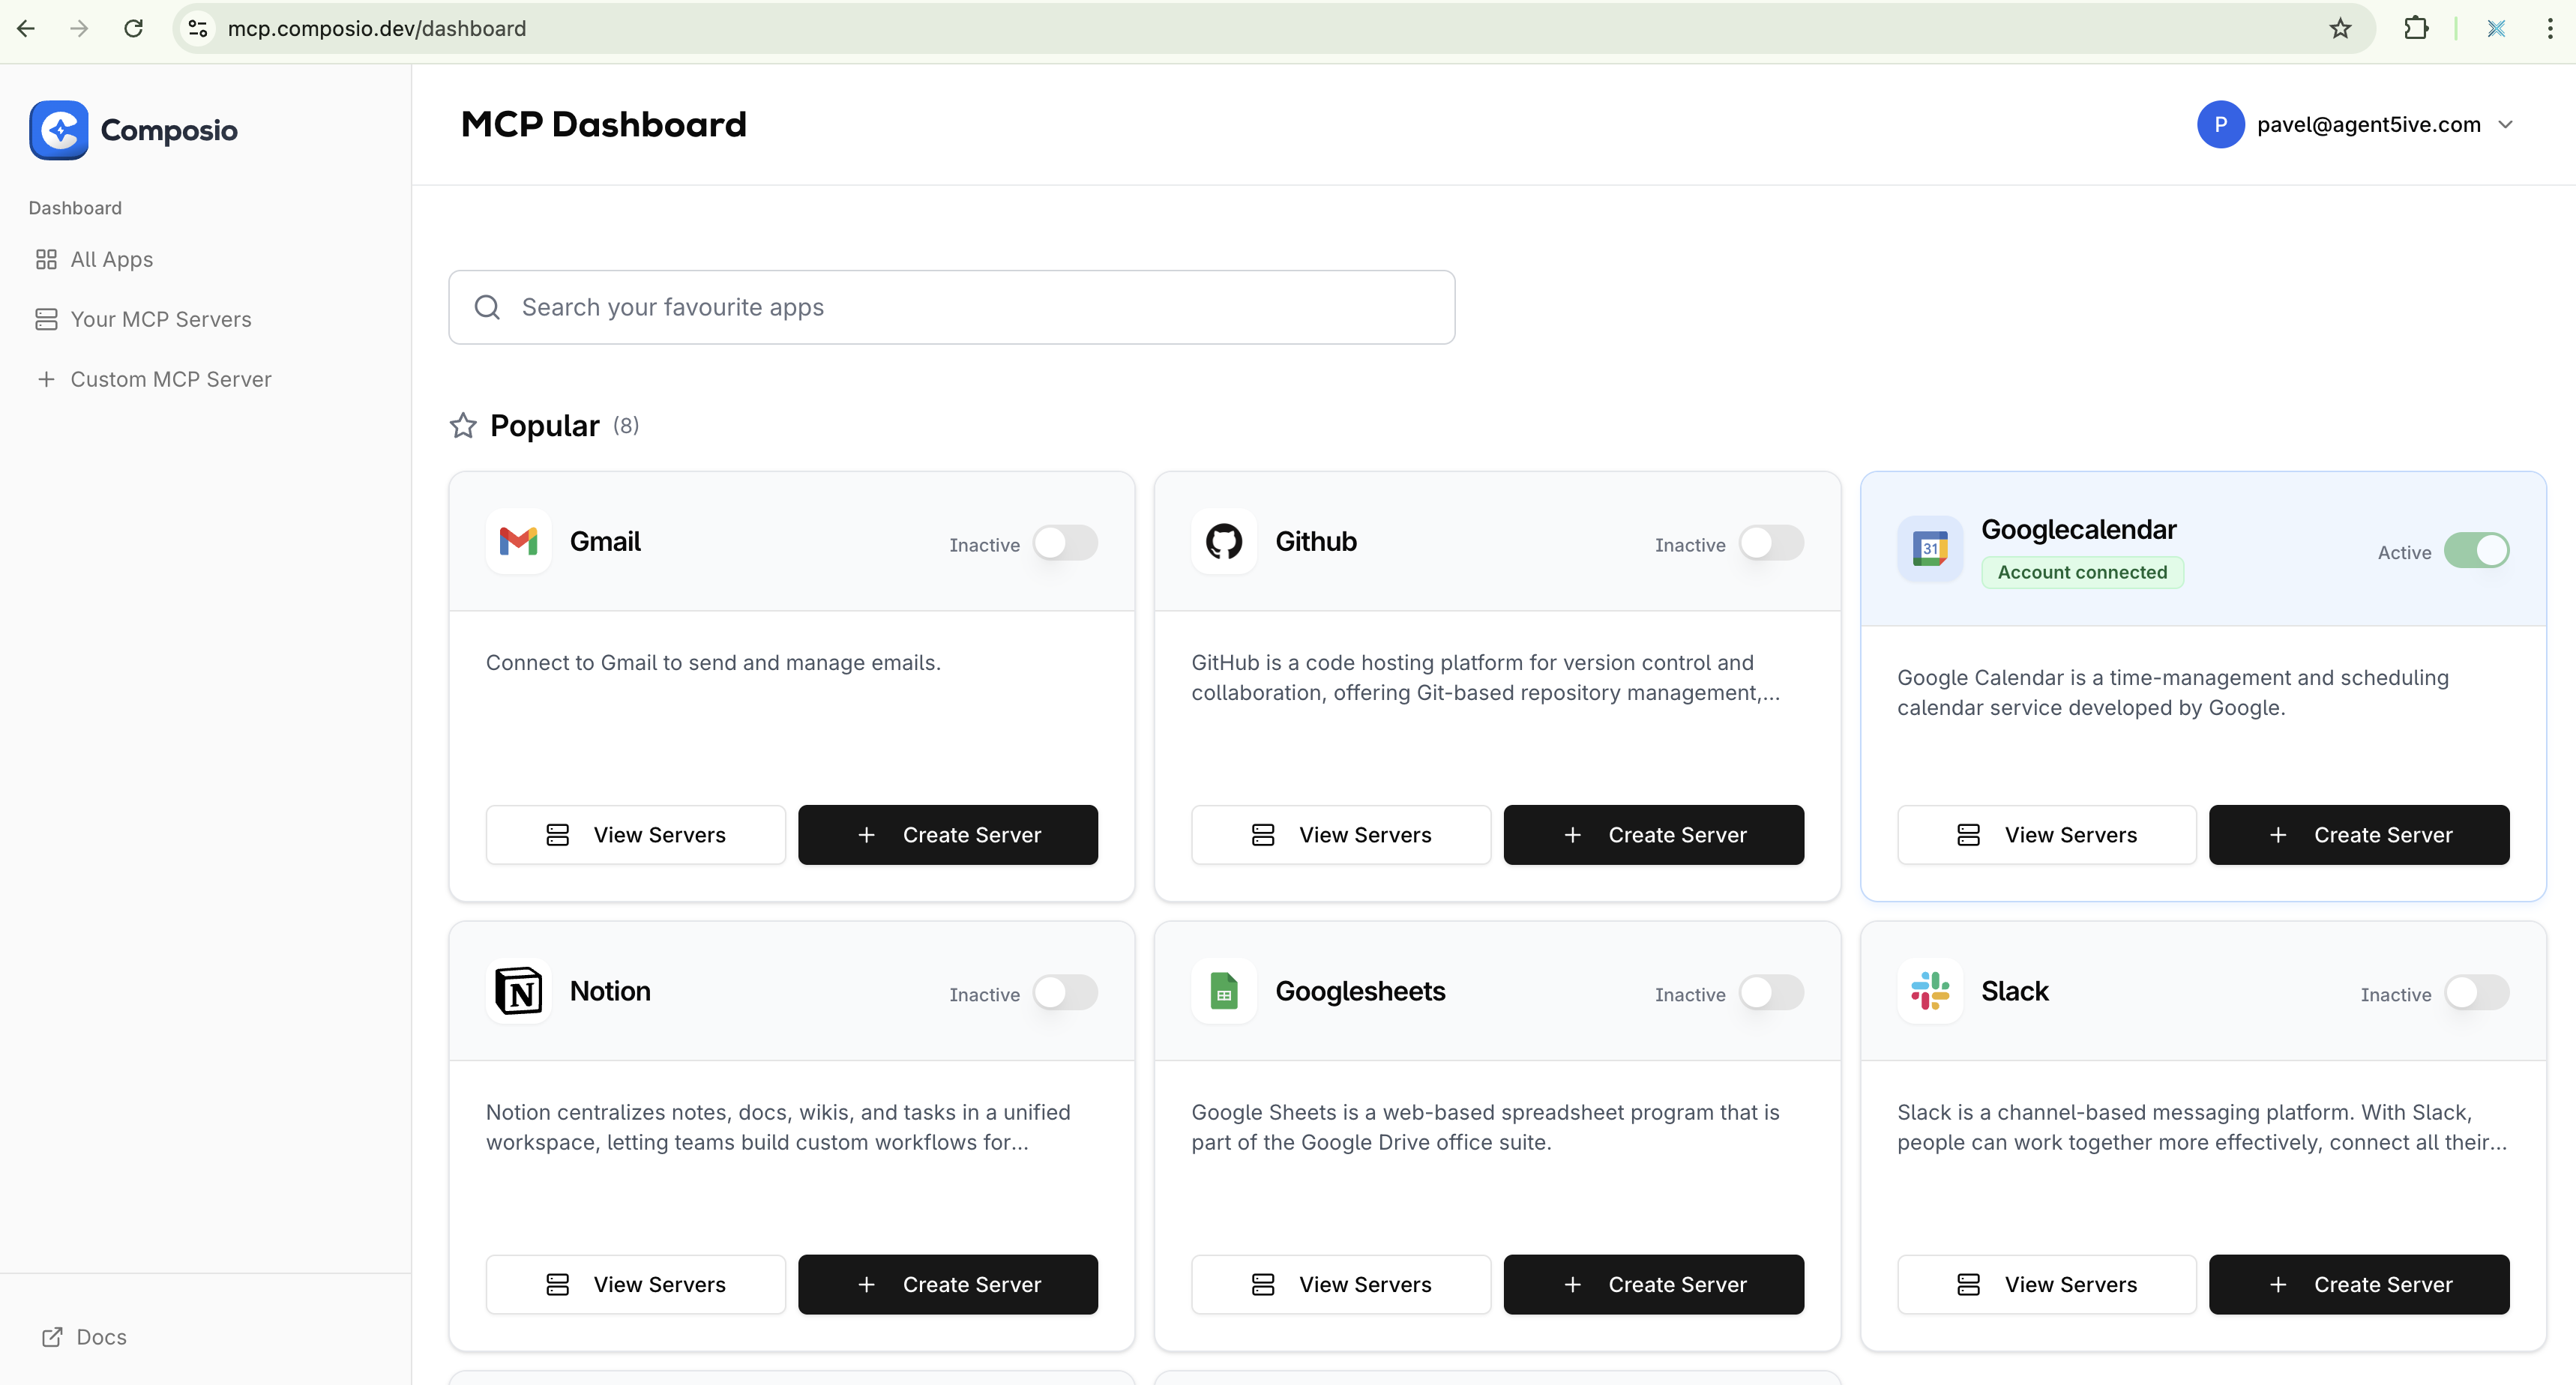The image size is (2576, 1385).
Task: Bookmark page with star icon in address bar
Action: click(2340, 28)
